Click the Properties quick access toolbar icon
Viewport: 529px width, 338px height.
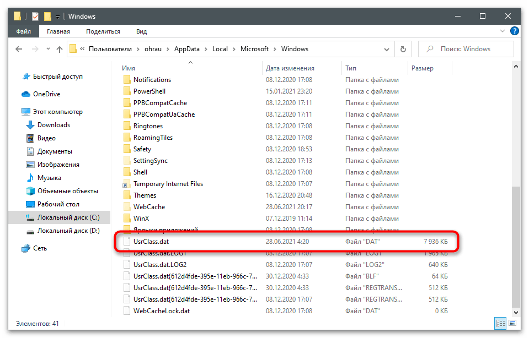35,16
